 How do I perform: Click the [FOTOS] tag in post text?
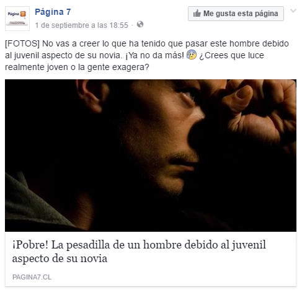click(22, 43)
